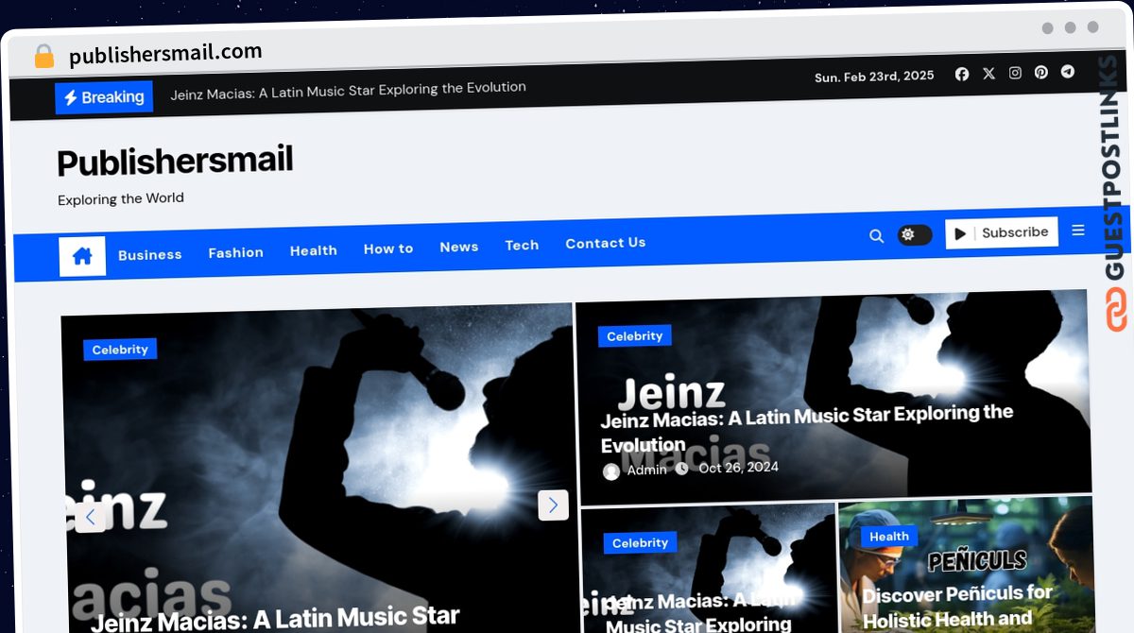Open the breaking headline about Jeinz Macias
Image resolution: width=1134 pixels, height=633 pixels.
point(348,90)
